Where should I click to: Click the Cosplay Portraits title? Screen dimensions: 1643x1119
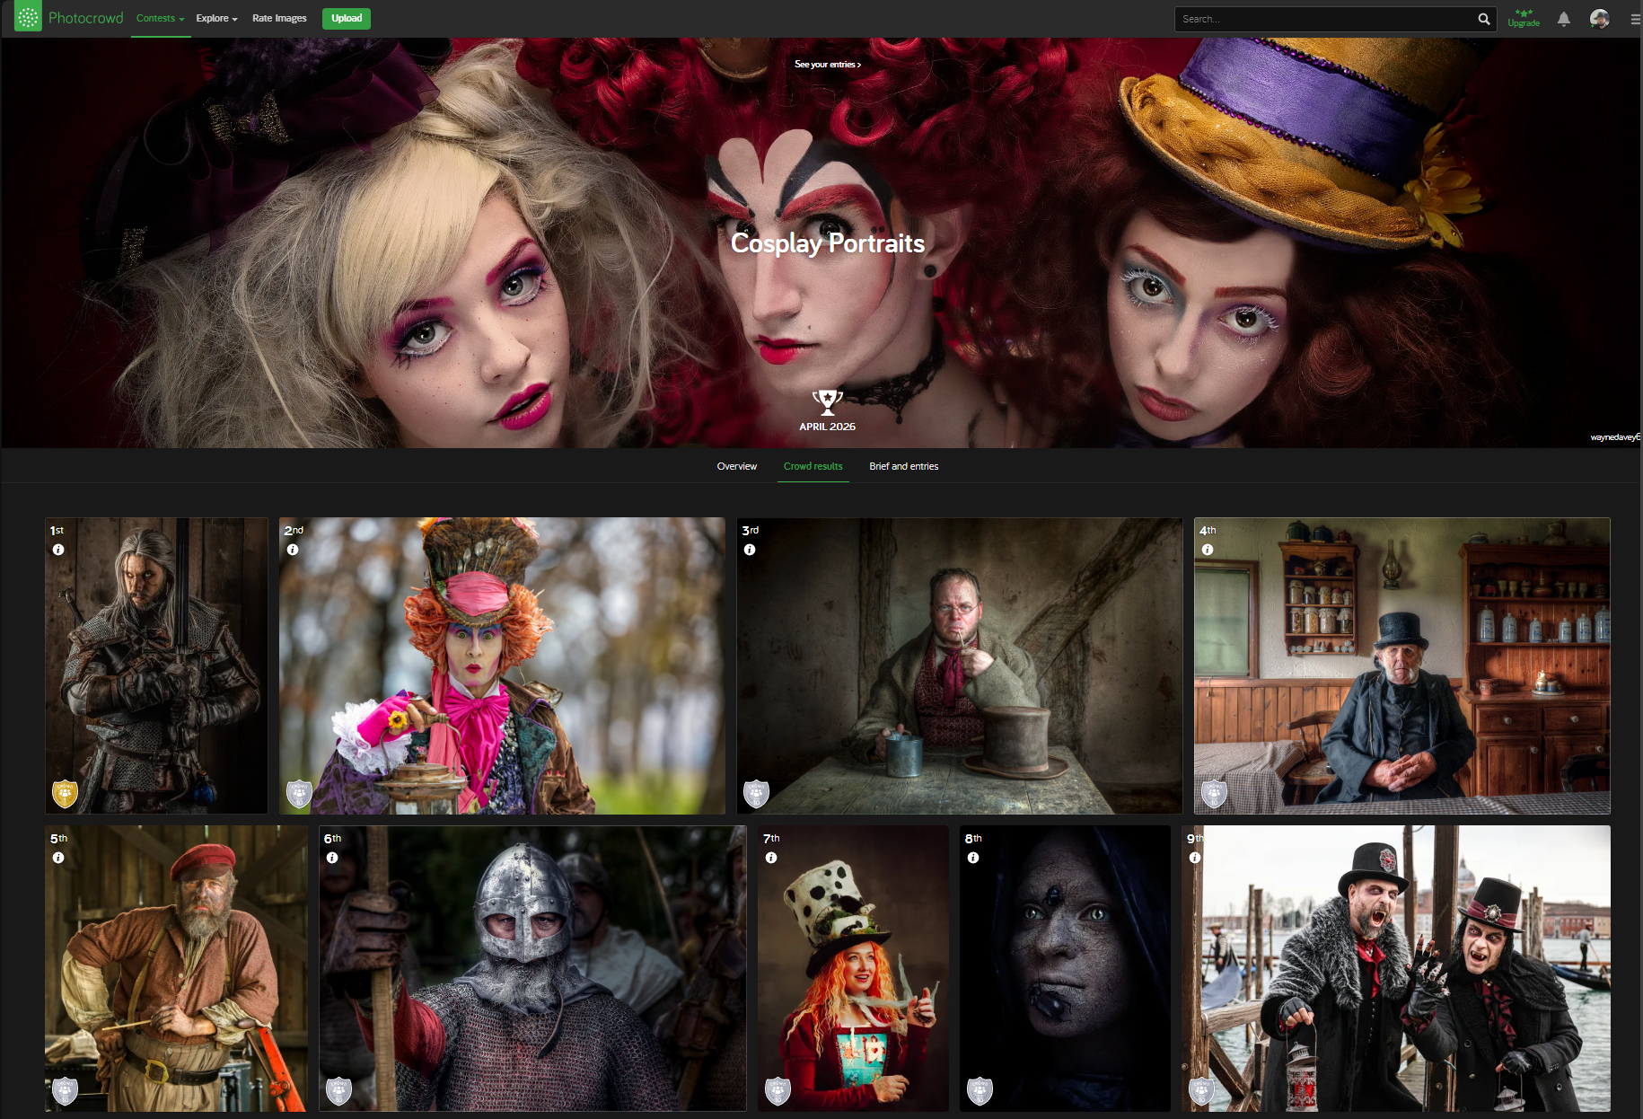(x=827, y=242)
